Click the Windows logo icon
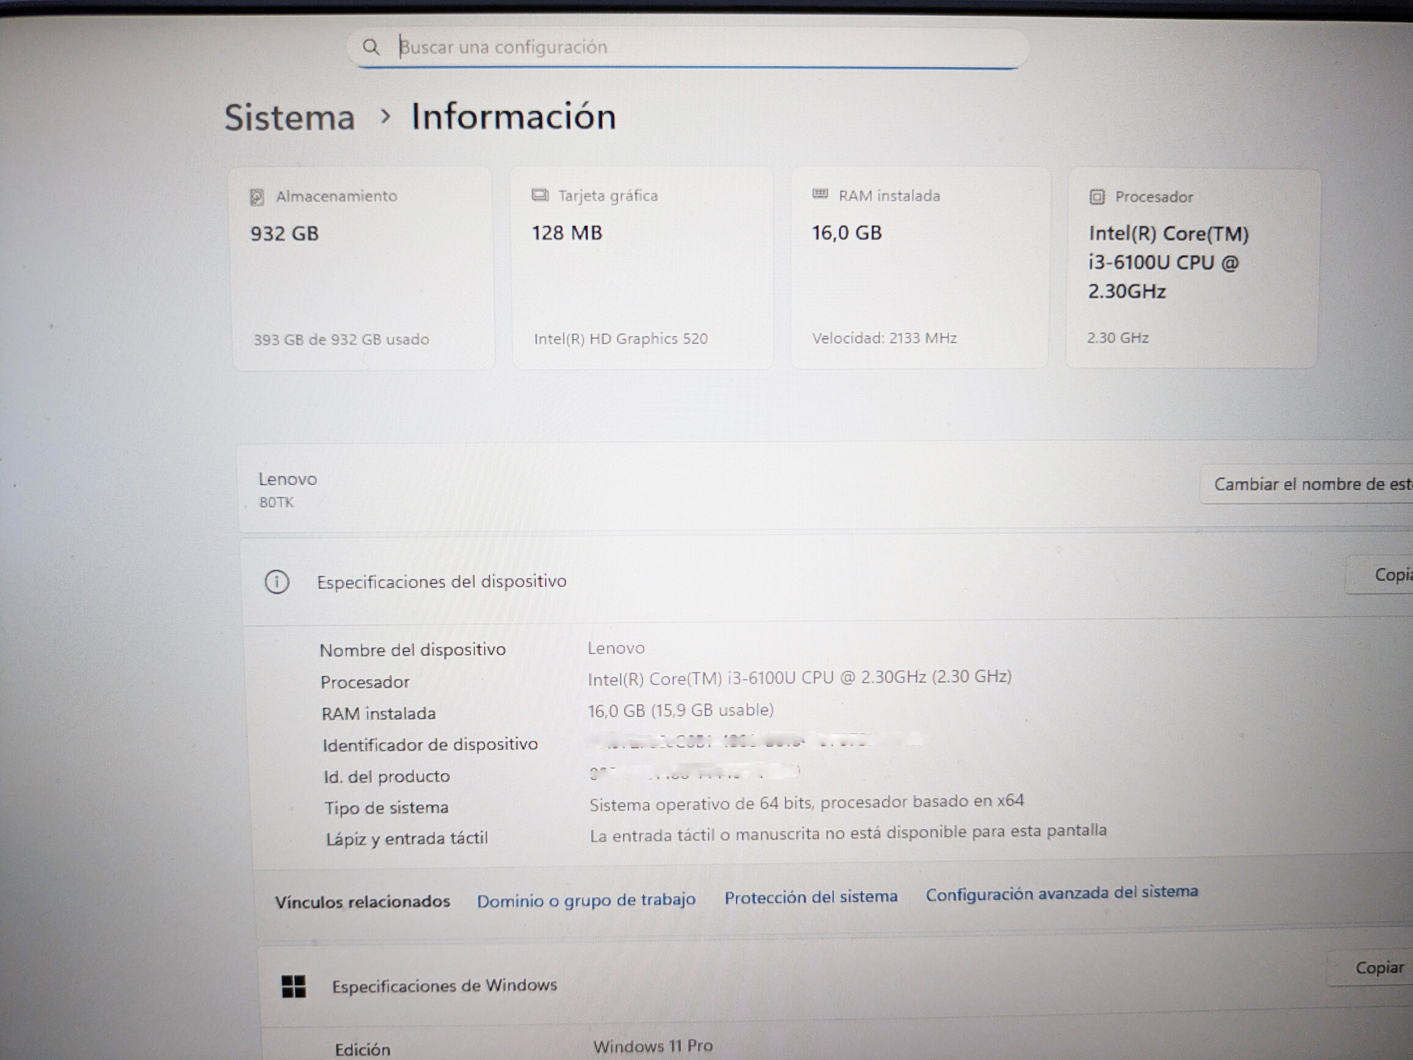Image resolution: width=1413 pixels, height=1060 pixels. coord(294,987)
